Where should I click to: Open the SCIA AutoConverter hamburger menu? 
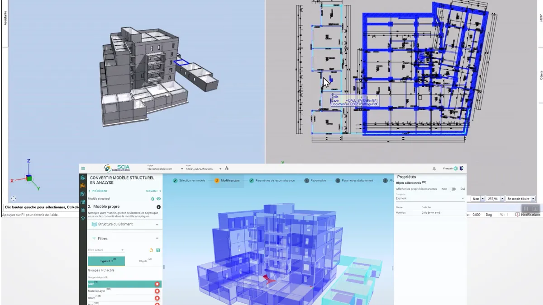(x=83, y=169)
